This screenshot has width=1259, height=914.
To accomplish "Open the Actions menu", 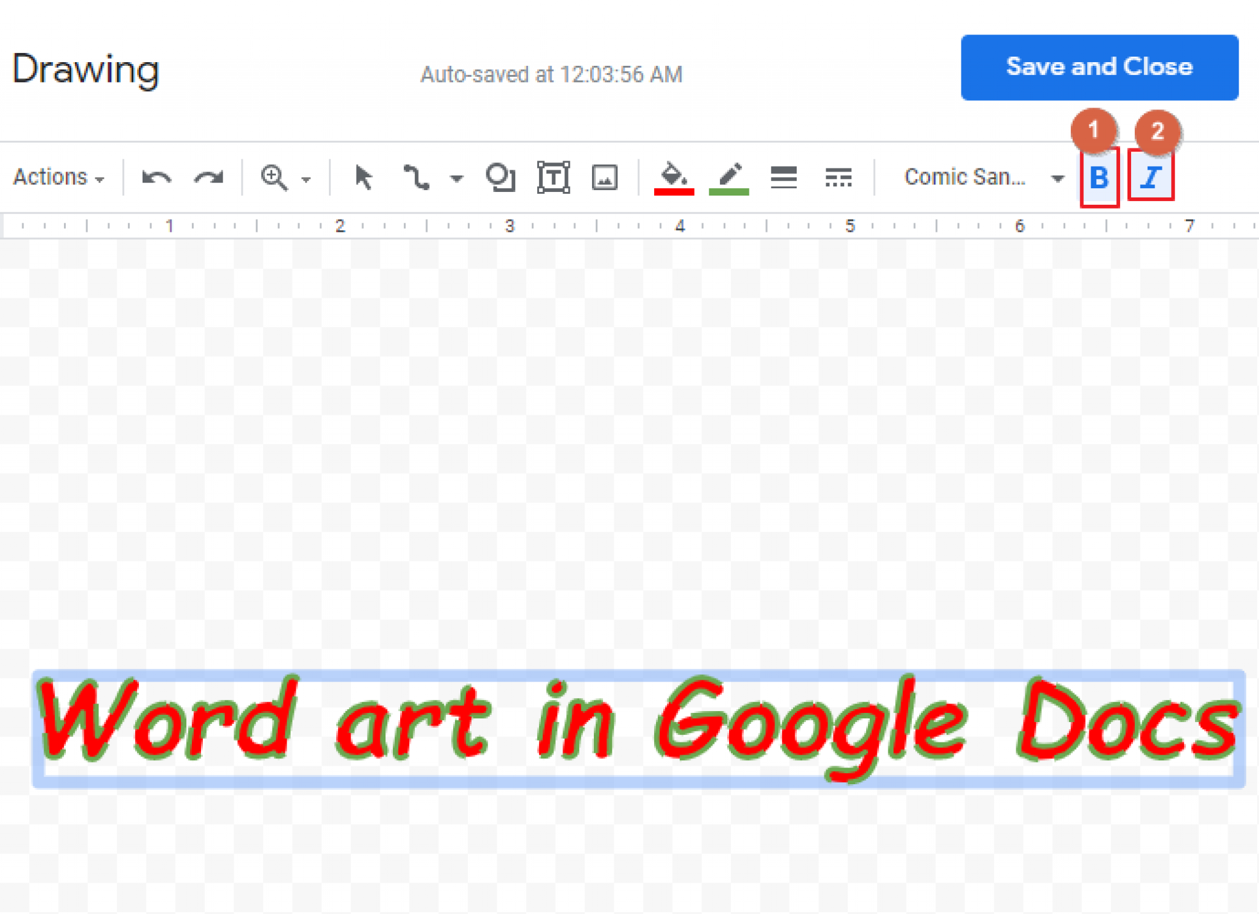I will pyautogui.click(x=58, y=177).
